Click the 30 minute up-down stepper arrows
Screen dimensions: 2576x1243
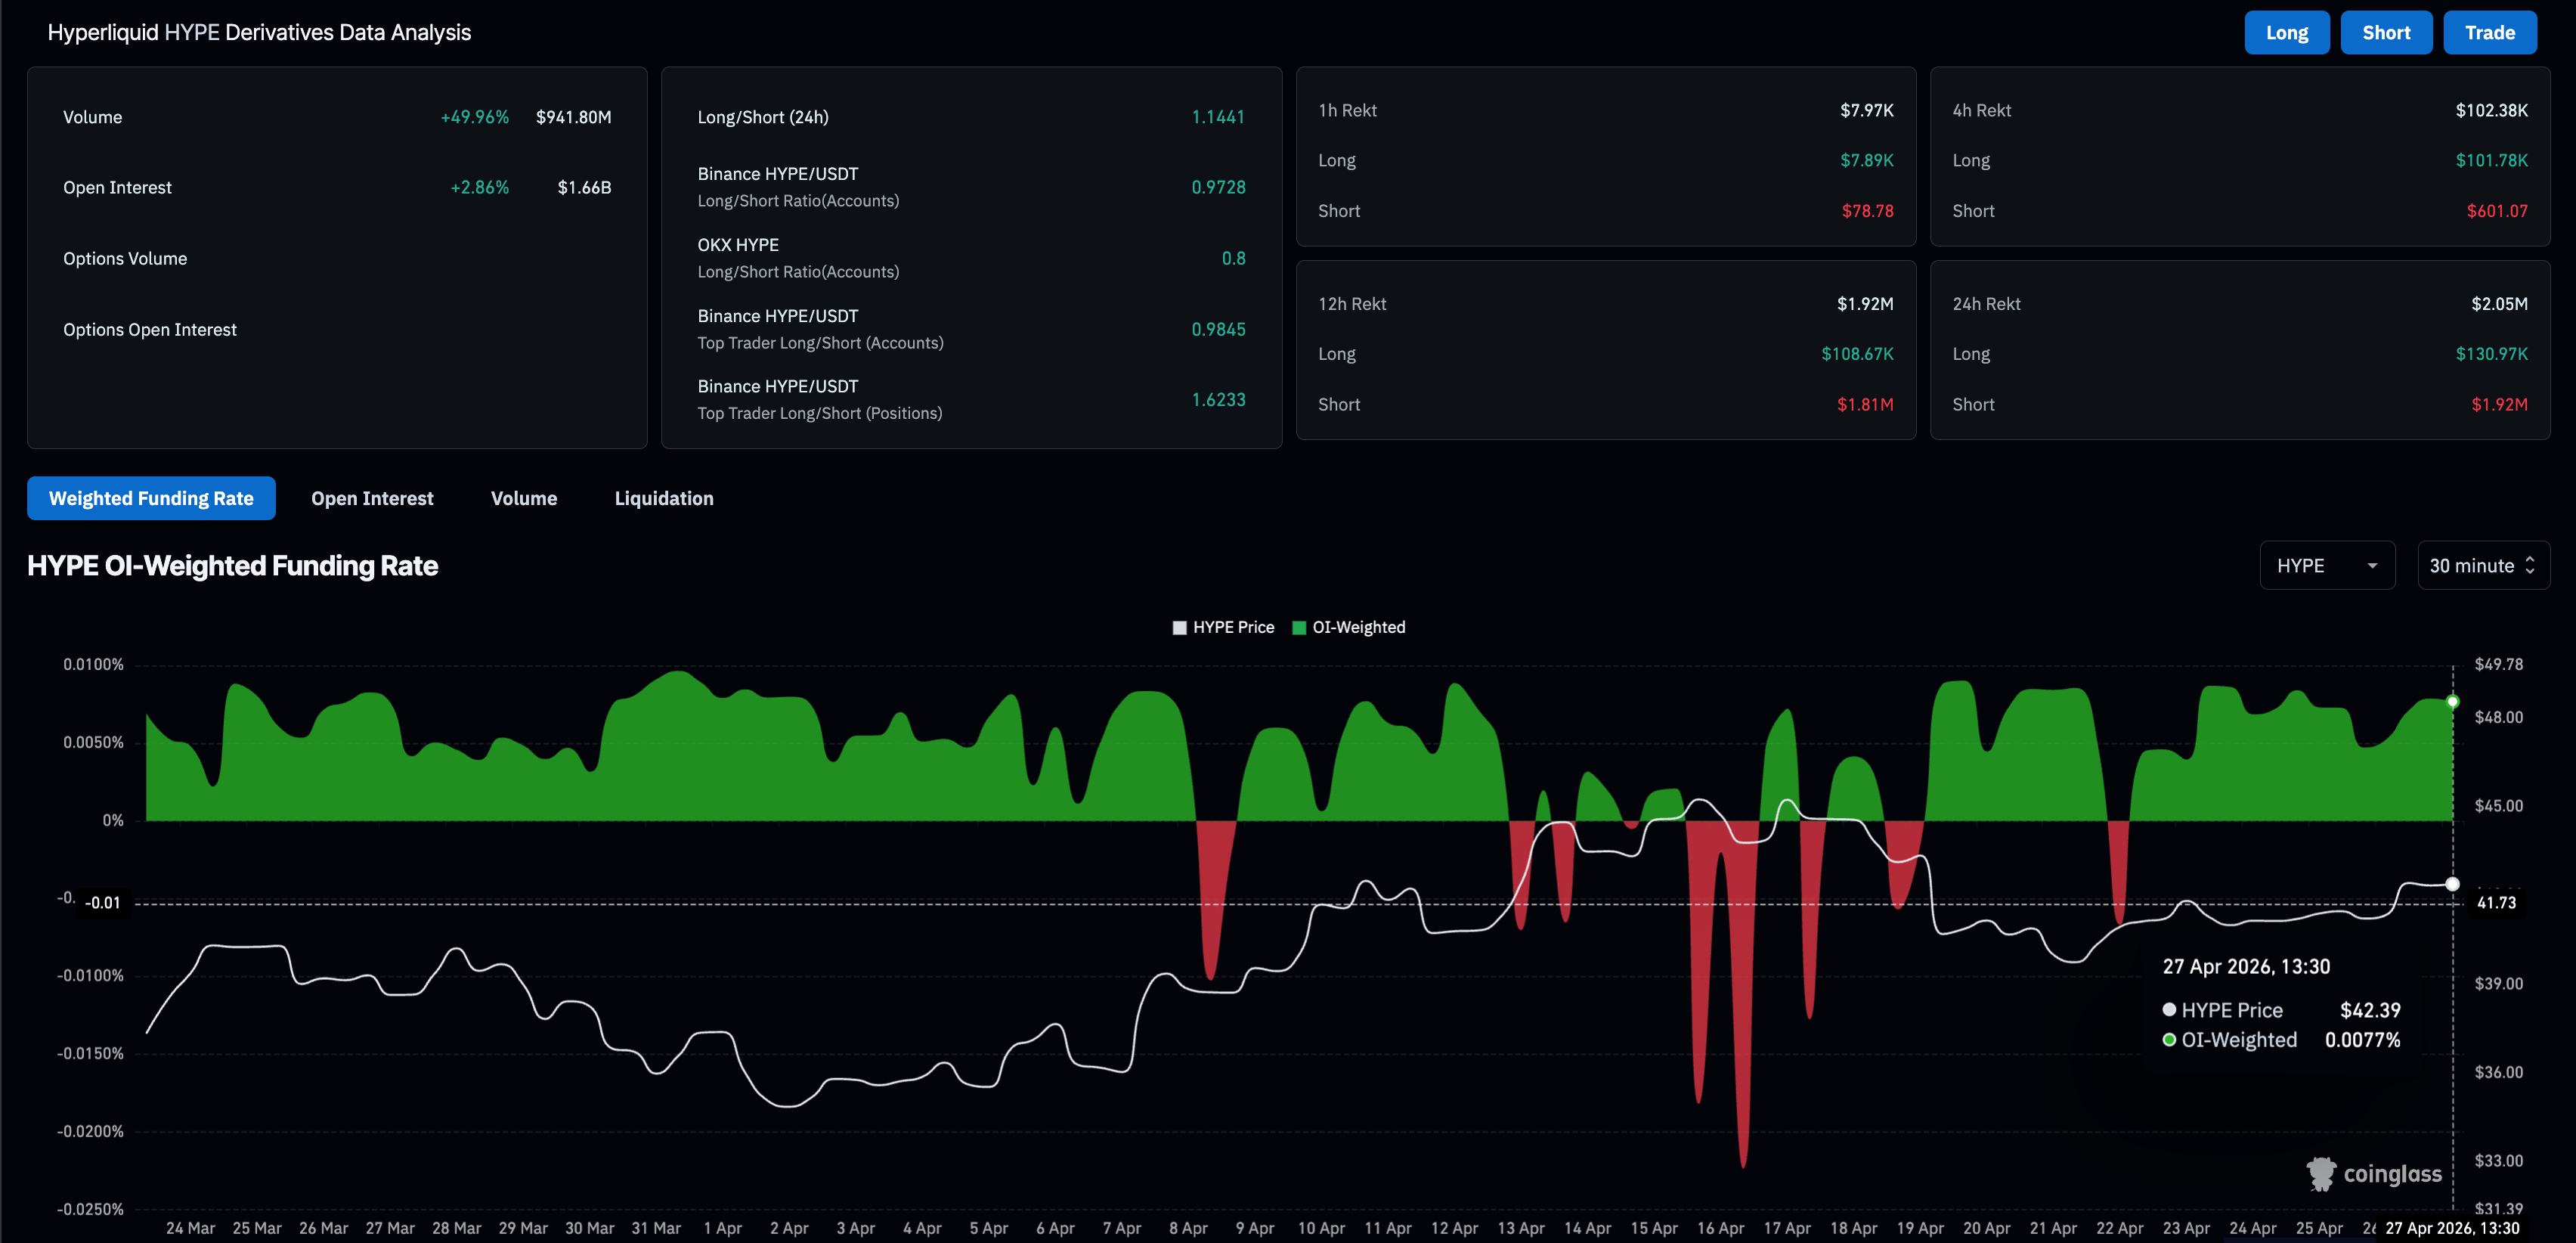point(2530,566)
